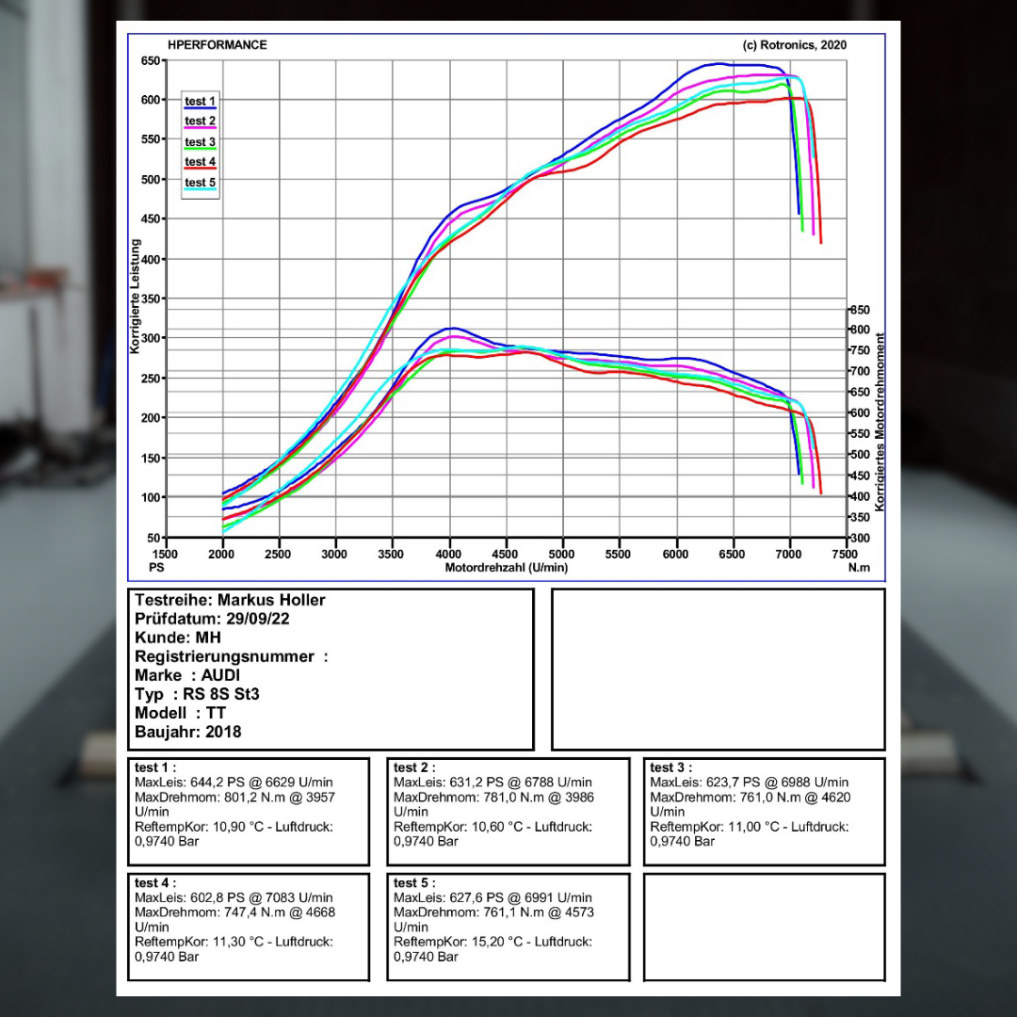Click test 2 MaxLeis 631,2 PS value
Viewport: 1017px width, 1017px height.
(x=492, y=783)
